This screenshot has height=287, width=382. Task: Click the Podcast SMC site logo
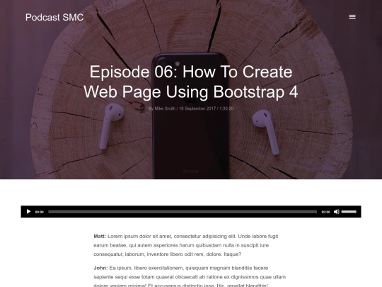54,17
